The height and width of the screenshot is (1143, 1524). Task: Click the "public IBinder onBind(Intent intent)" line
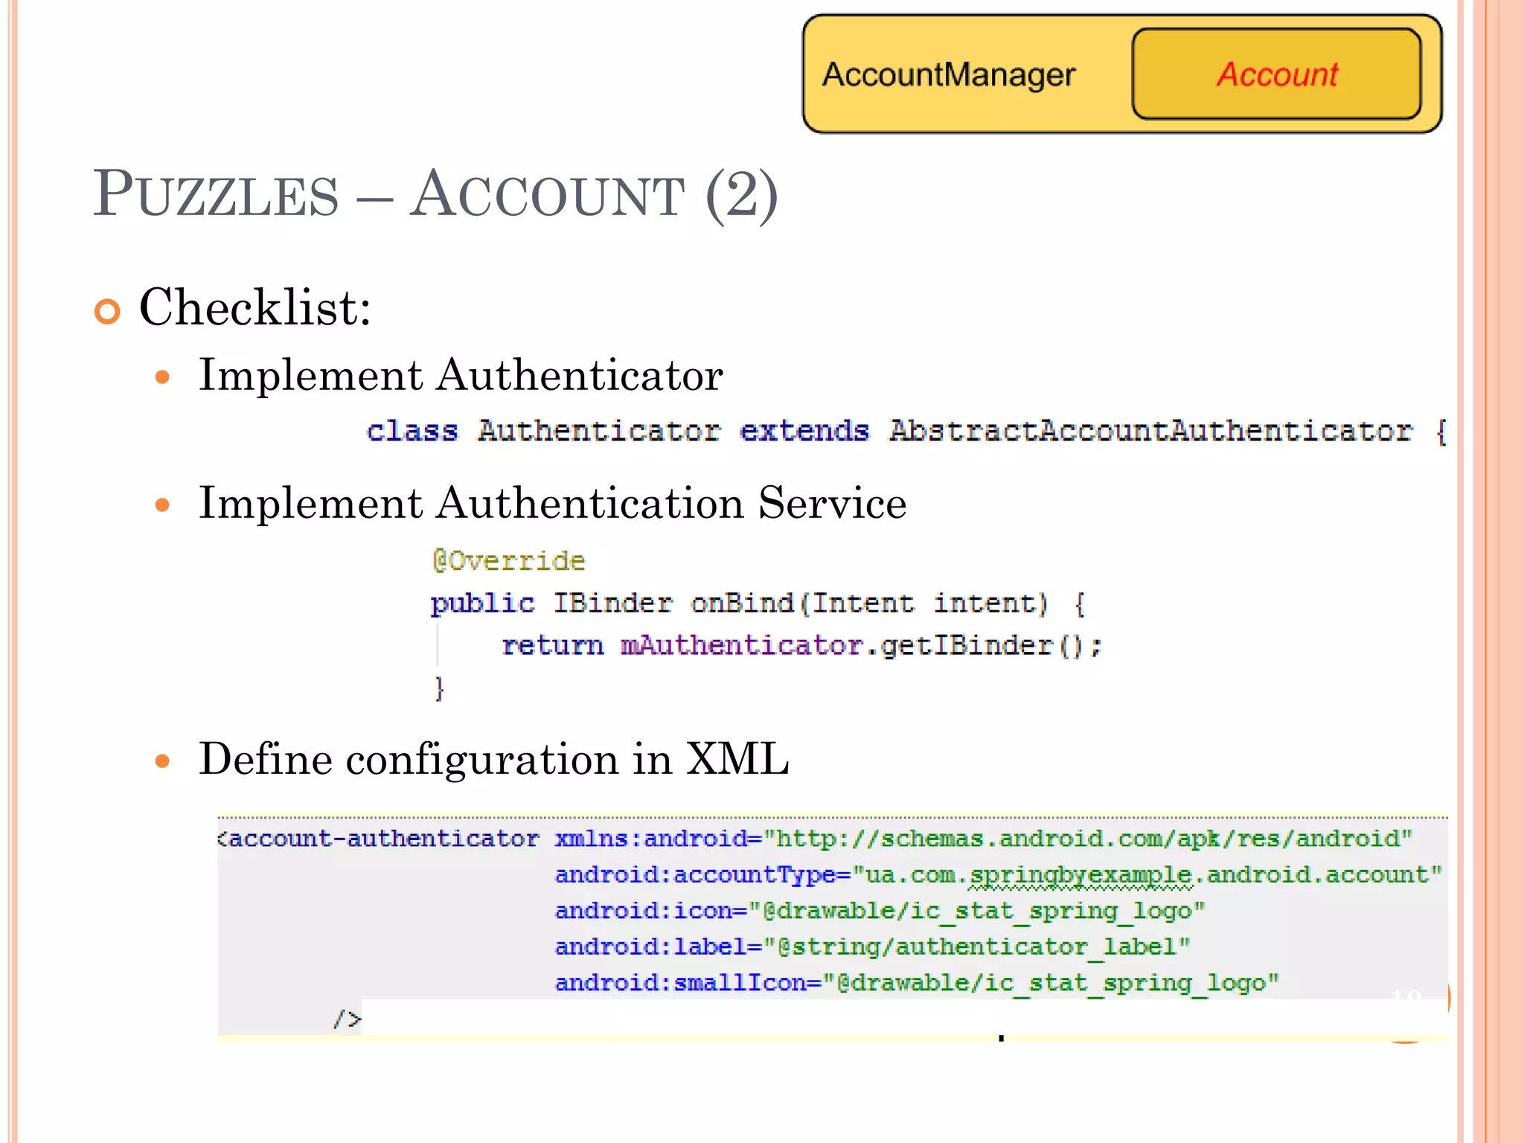[x=758, y=603]
